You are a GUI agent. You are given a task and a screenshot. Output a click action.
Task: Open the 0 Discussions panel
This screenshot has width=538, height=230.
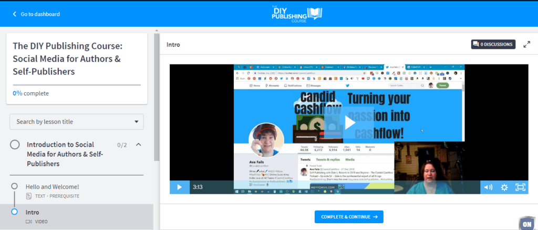click(x=493, y=44)
